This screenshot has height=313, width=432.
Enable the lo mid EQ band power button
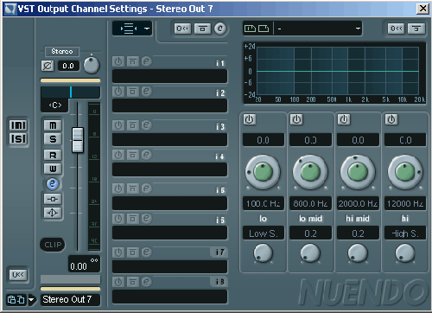(296, 119)
